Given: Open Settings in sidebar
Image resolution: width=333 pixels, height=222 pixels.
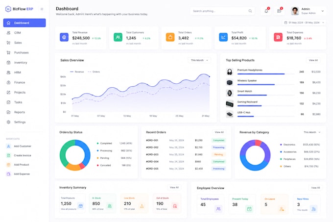Looking at the screenshot, I should [x=24, y=122].
